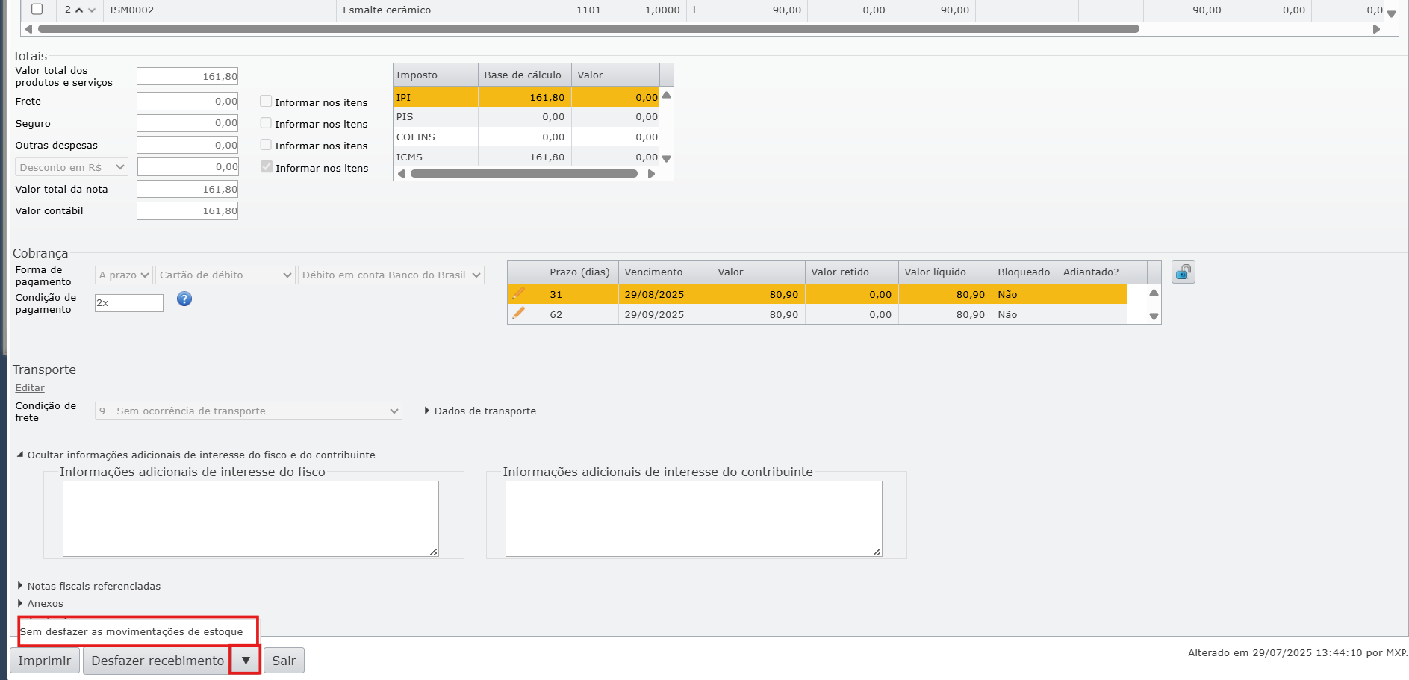Click the Esmalte cerâmico item description

coord(387,10)
